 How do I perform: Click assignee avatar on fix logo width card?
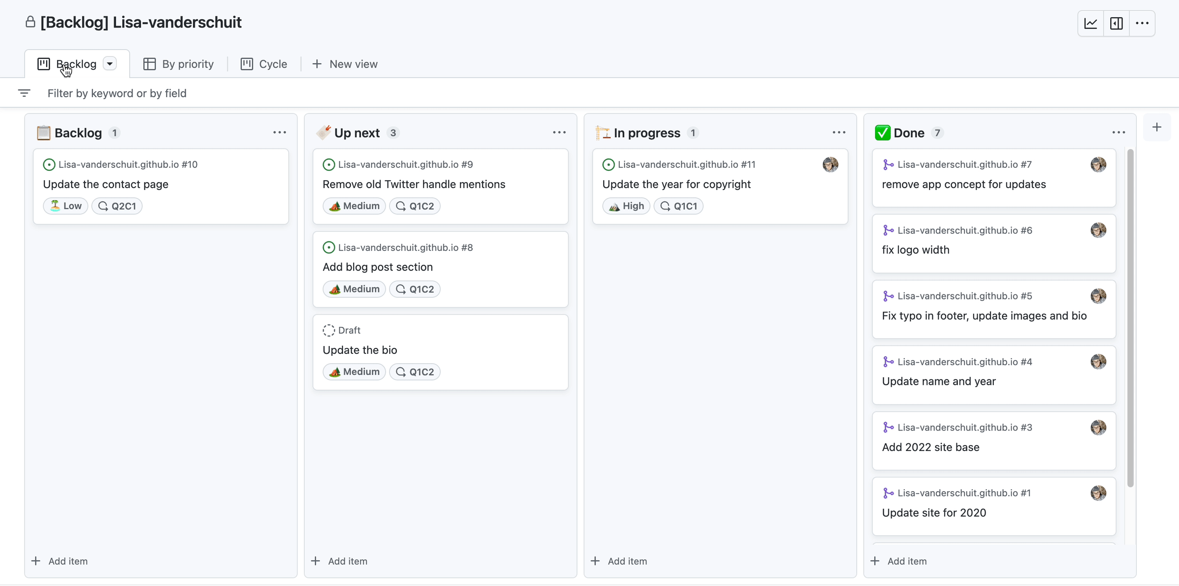[x=1098, y=230]
